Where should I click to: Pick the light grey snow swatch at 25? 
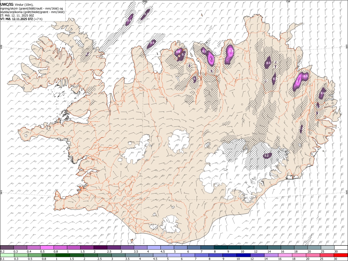click(327, 247)
